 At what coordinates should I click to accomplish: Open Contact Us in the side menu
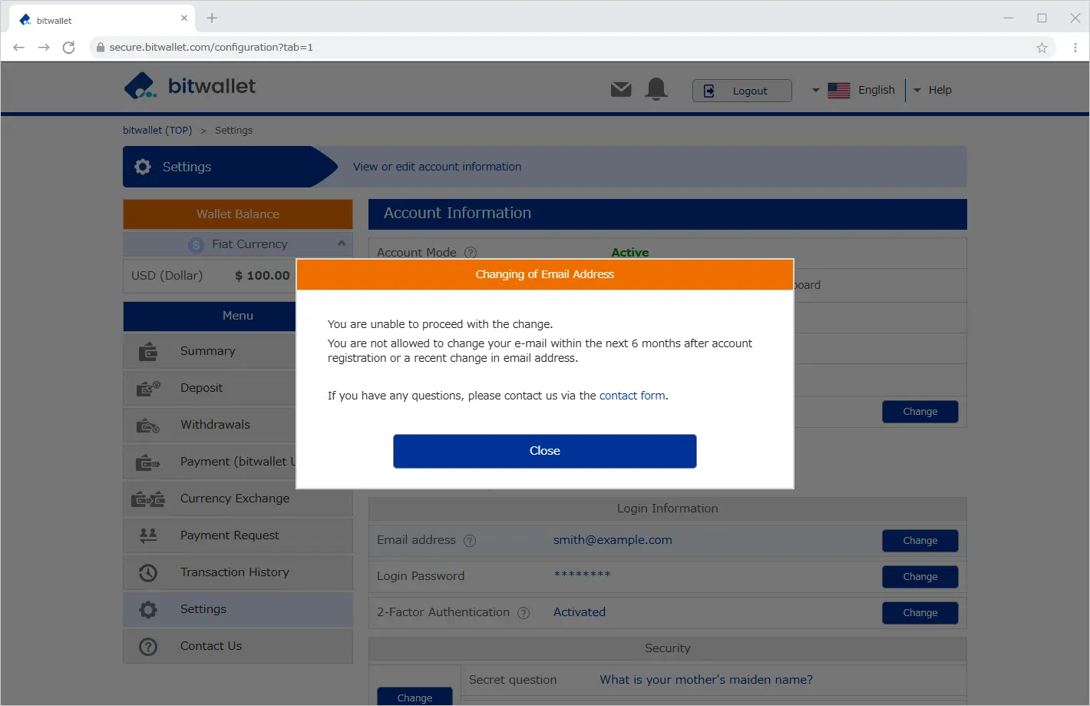238,647
